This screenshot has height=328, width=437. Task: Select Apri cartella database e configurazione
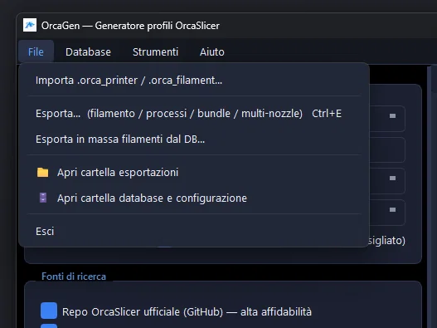(x=194, y=198)
